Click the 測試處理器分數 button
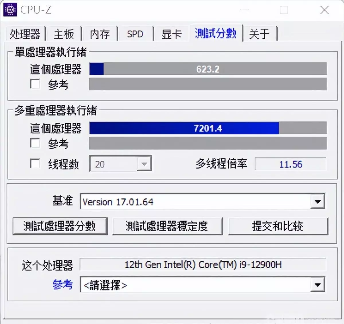 click(x=60, y=226)
